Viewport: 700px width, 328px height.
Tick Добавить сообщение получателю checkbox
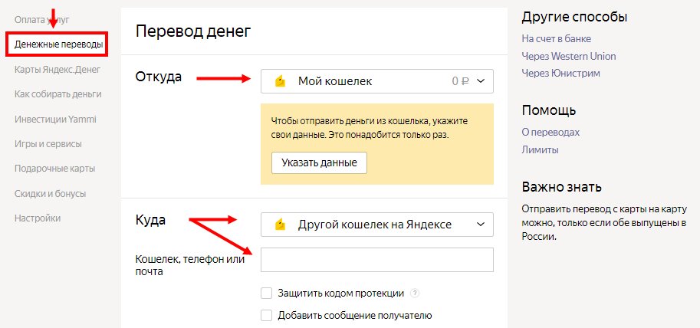267,316
